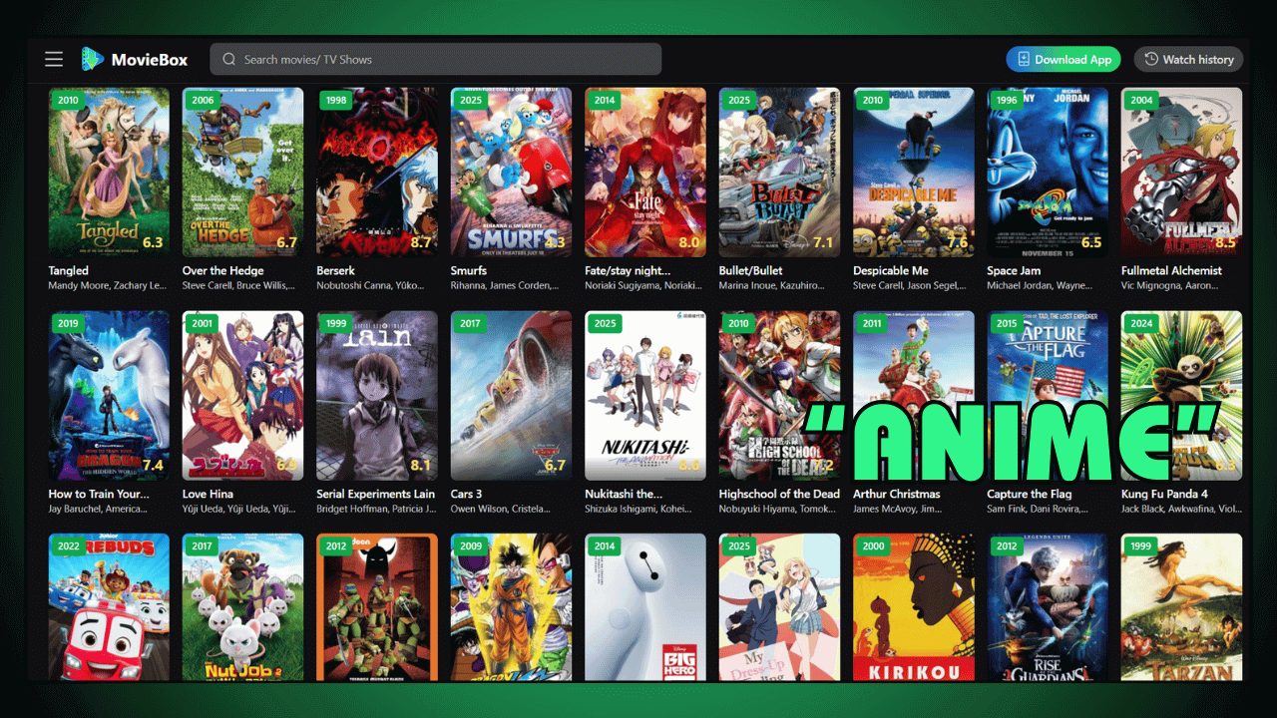This screenshot has height=718, width=1277.
Task: Click the Berserk title text
Action: [337, 270]
